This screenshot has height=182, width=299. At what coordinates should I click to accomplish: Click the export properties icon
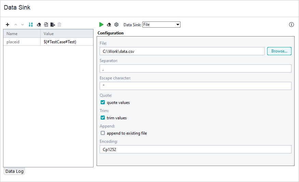click(x=53, y=25)
